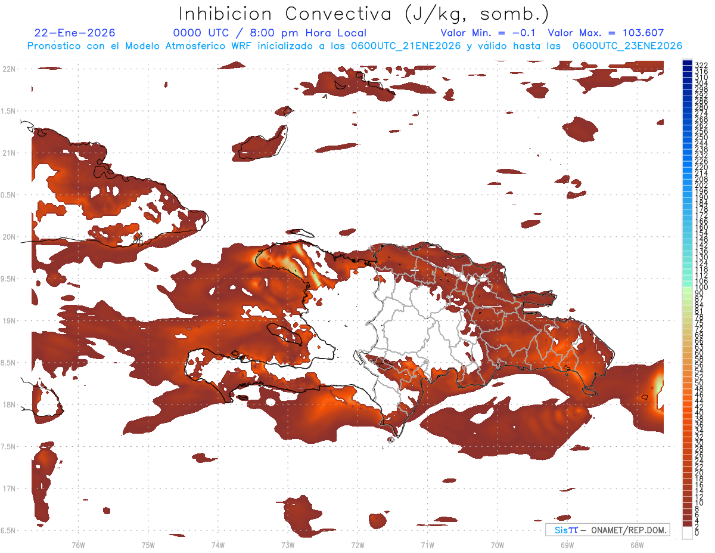
Task: Click the '73W' longitude label
Action: [288, 544]
